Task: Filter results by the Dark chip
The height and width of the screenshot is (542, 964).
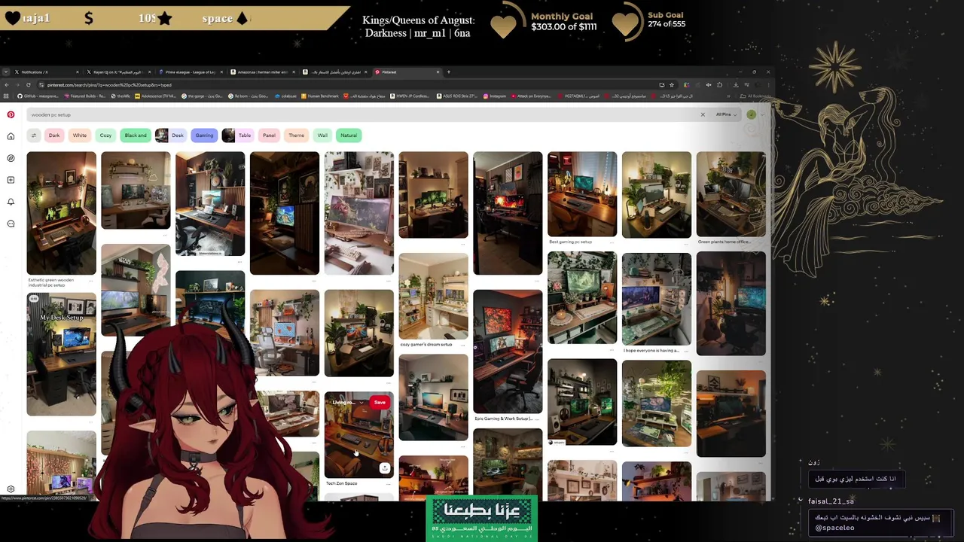Action: click(54, 135)
